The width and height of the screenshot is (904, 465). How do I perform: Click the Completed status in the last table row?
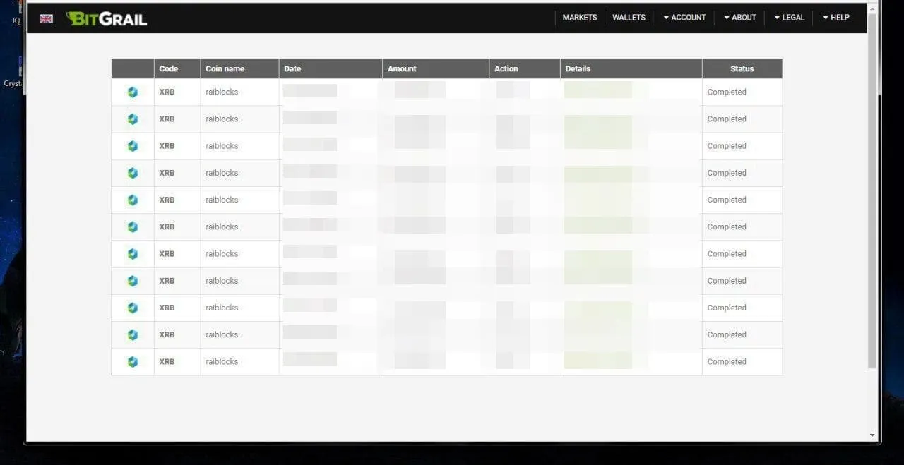tap(727, 361)
